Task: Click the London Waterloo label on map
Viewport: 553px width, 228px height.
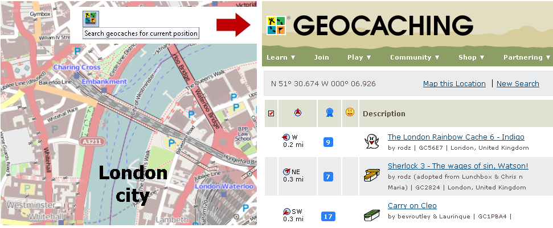Action: pyautogui.click(x=224, y=186)
